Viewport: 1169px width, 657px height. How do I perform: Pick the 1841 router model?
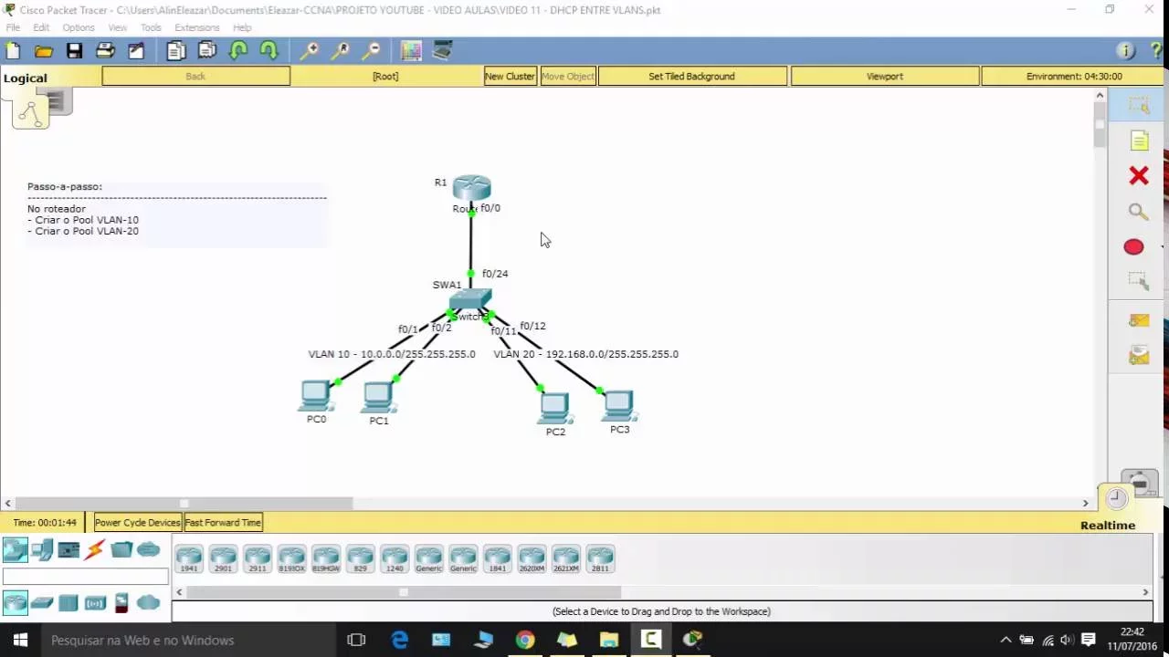coord(497,559)
